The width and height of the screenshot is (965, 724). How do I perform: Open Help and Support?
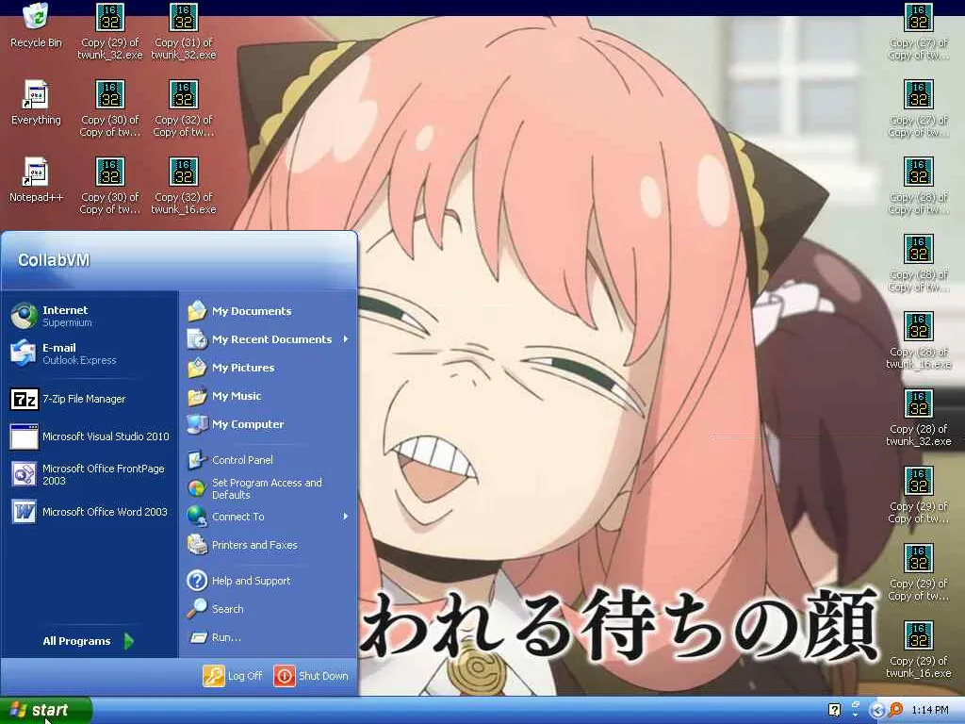[269, 581]
